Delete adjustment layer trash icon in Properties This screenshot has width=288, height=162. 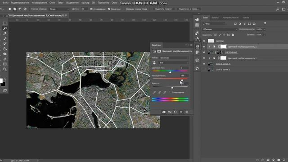tap(187, 112)
